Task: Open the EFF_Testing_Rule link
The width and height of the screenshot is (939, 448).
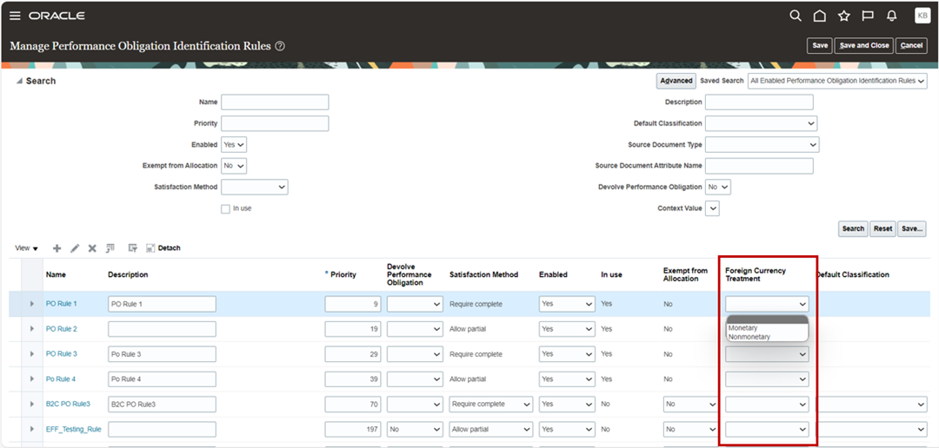Action: pos(74,429)
